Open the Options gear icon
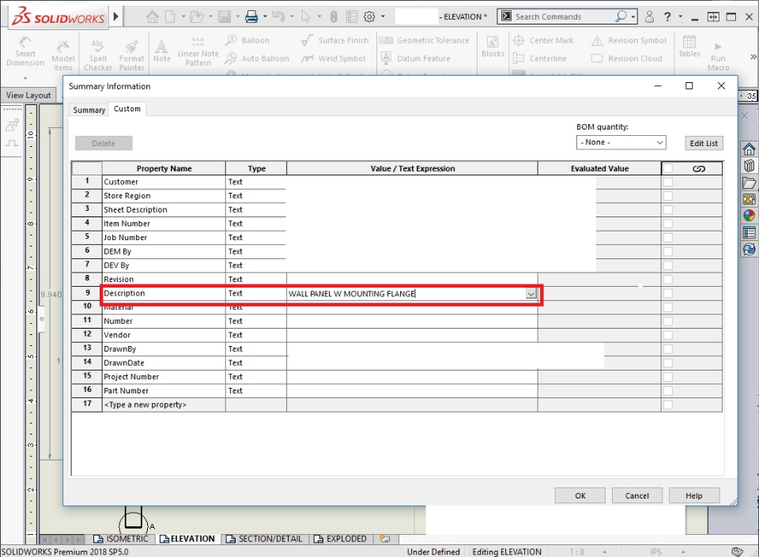 tap(369, 17)
